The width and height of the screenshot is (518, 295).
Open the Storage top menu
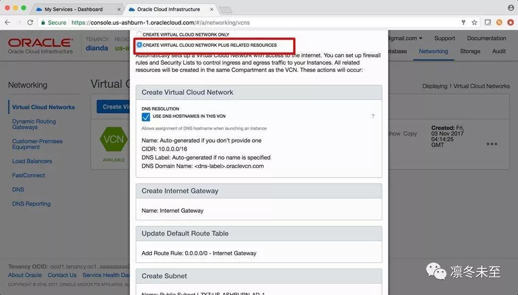[x=470, y=51]
